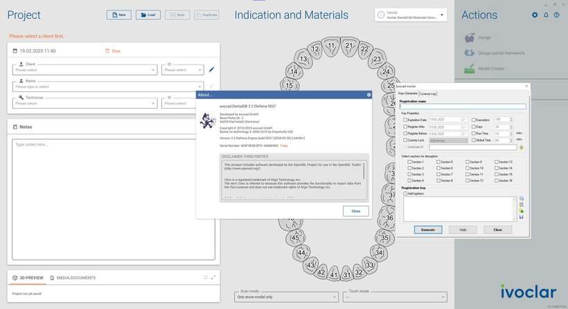Click the settings gear icon in Actions header
Viewport: 568px width, 309px height.
(x=534, y=15)
